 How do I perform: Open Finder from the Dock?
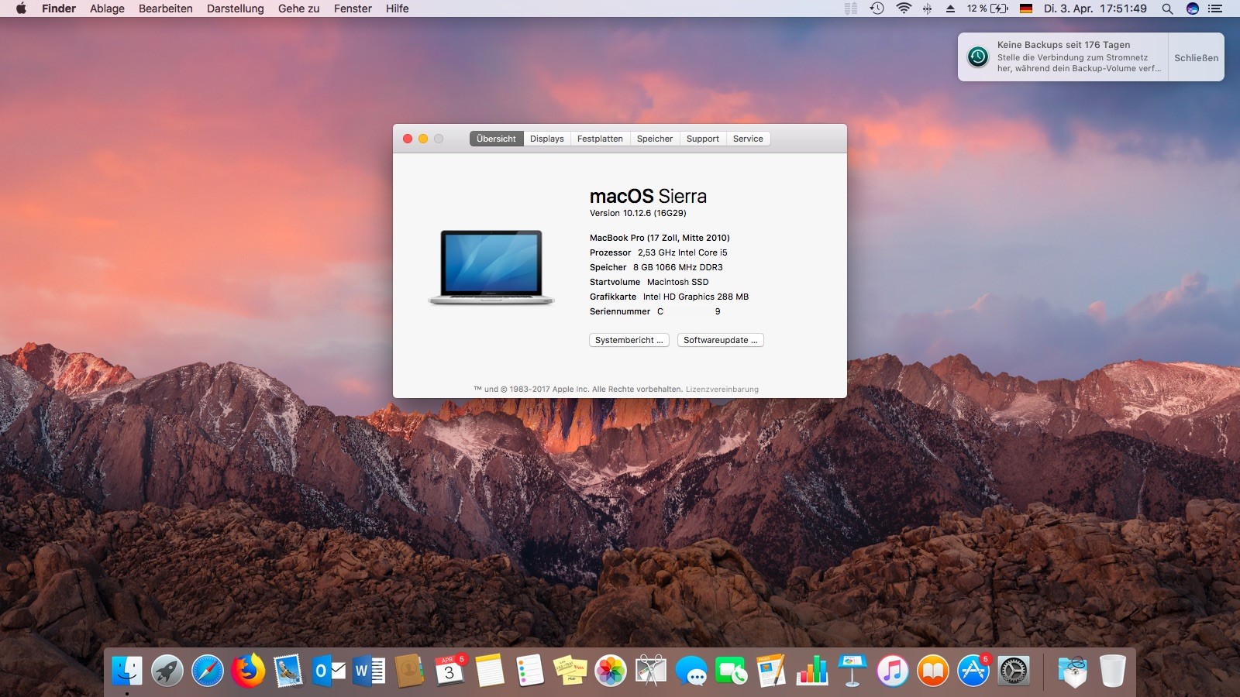[127, 671]
